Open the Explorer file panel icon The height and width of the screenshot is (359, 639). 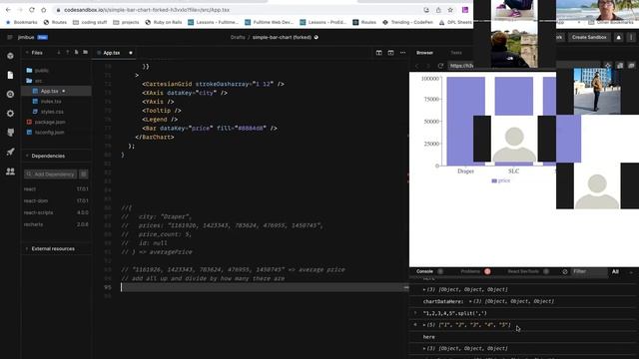pyautogui.click(x=10, y=75)
